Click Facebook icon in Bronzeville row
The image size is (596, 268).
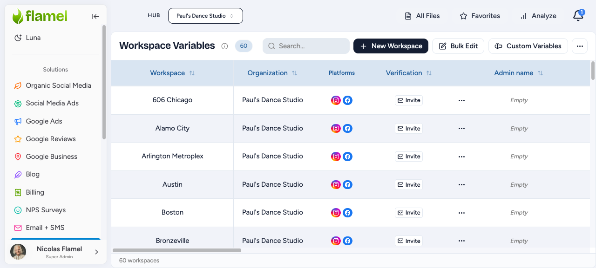[x=347, y=241]
